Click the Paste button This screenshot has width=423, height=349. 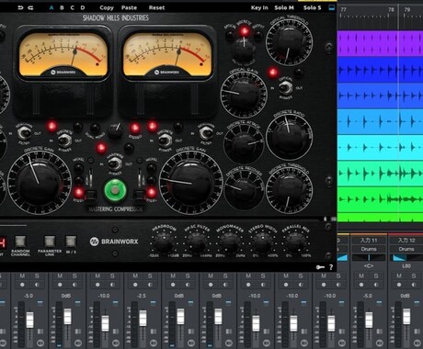129,7
